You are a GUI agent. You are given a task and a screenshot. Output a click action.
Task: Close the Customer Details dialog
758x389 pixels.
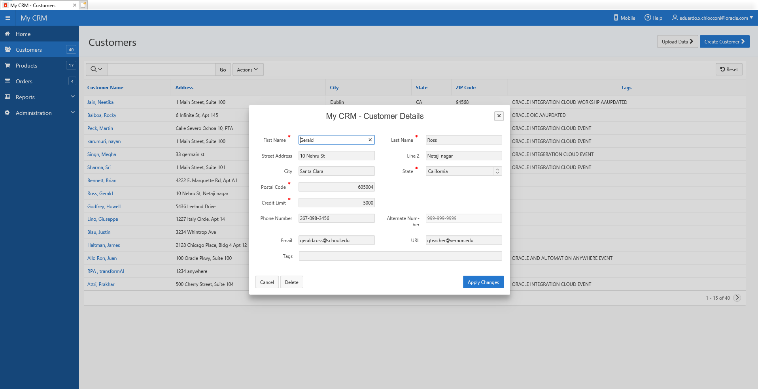pyautogui.click(x=499, y=116)
